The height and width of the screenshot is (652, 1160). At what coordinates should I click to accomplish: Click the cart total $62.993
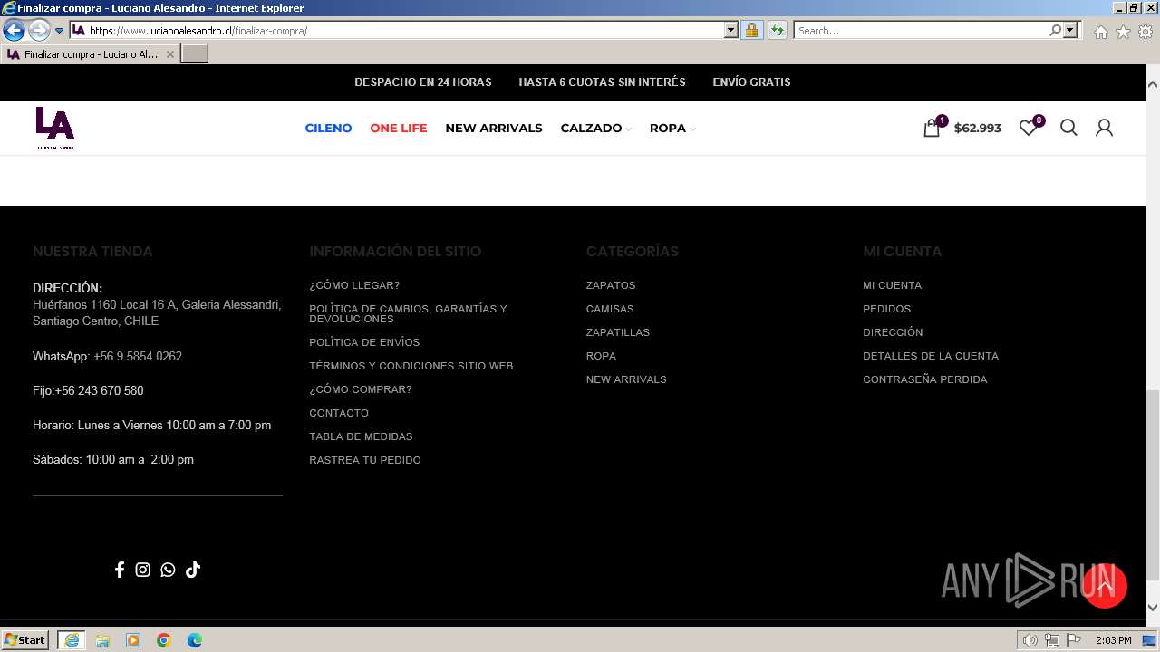click(978, 128)
